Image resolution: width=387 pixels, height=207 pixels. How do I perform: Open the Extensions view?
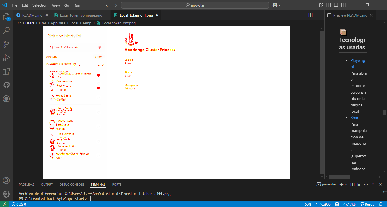[6, 71]
